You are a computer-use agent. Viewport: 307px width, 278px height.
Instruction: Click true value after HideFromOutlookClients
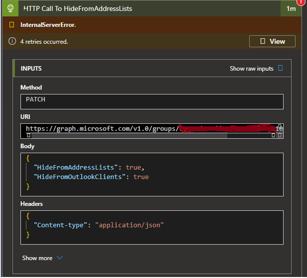(141, 177)
